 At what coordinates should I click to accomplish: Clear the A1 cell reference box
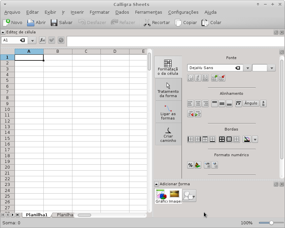[22, 40]
